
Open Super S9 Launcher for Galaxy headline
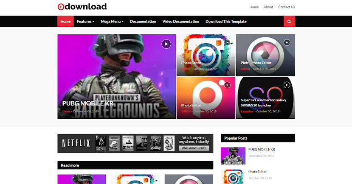point(263,103)
